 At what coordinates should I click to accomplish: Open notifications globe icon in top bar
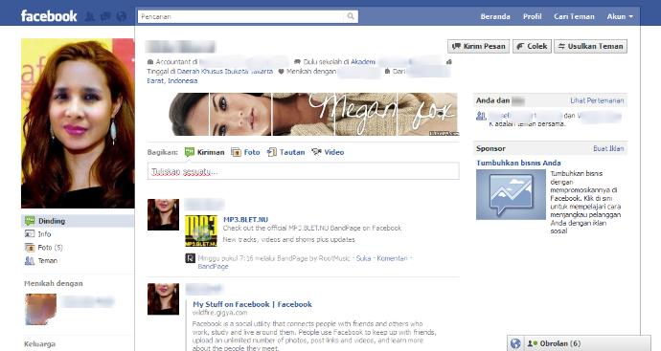click(122, 17)
